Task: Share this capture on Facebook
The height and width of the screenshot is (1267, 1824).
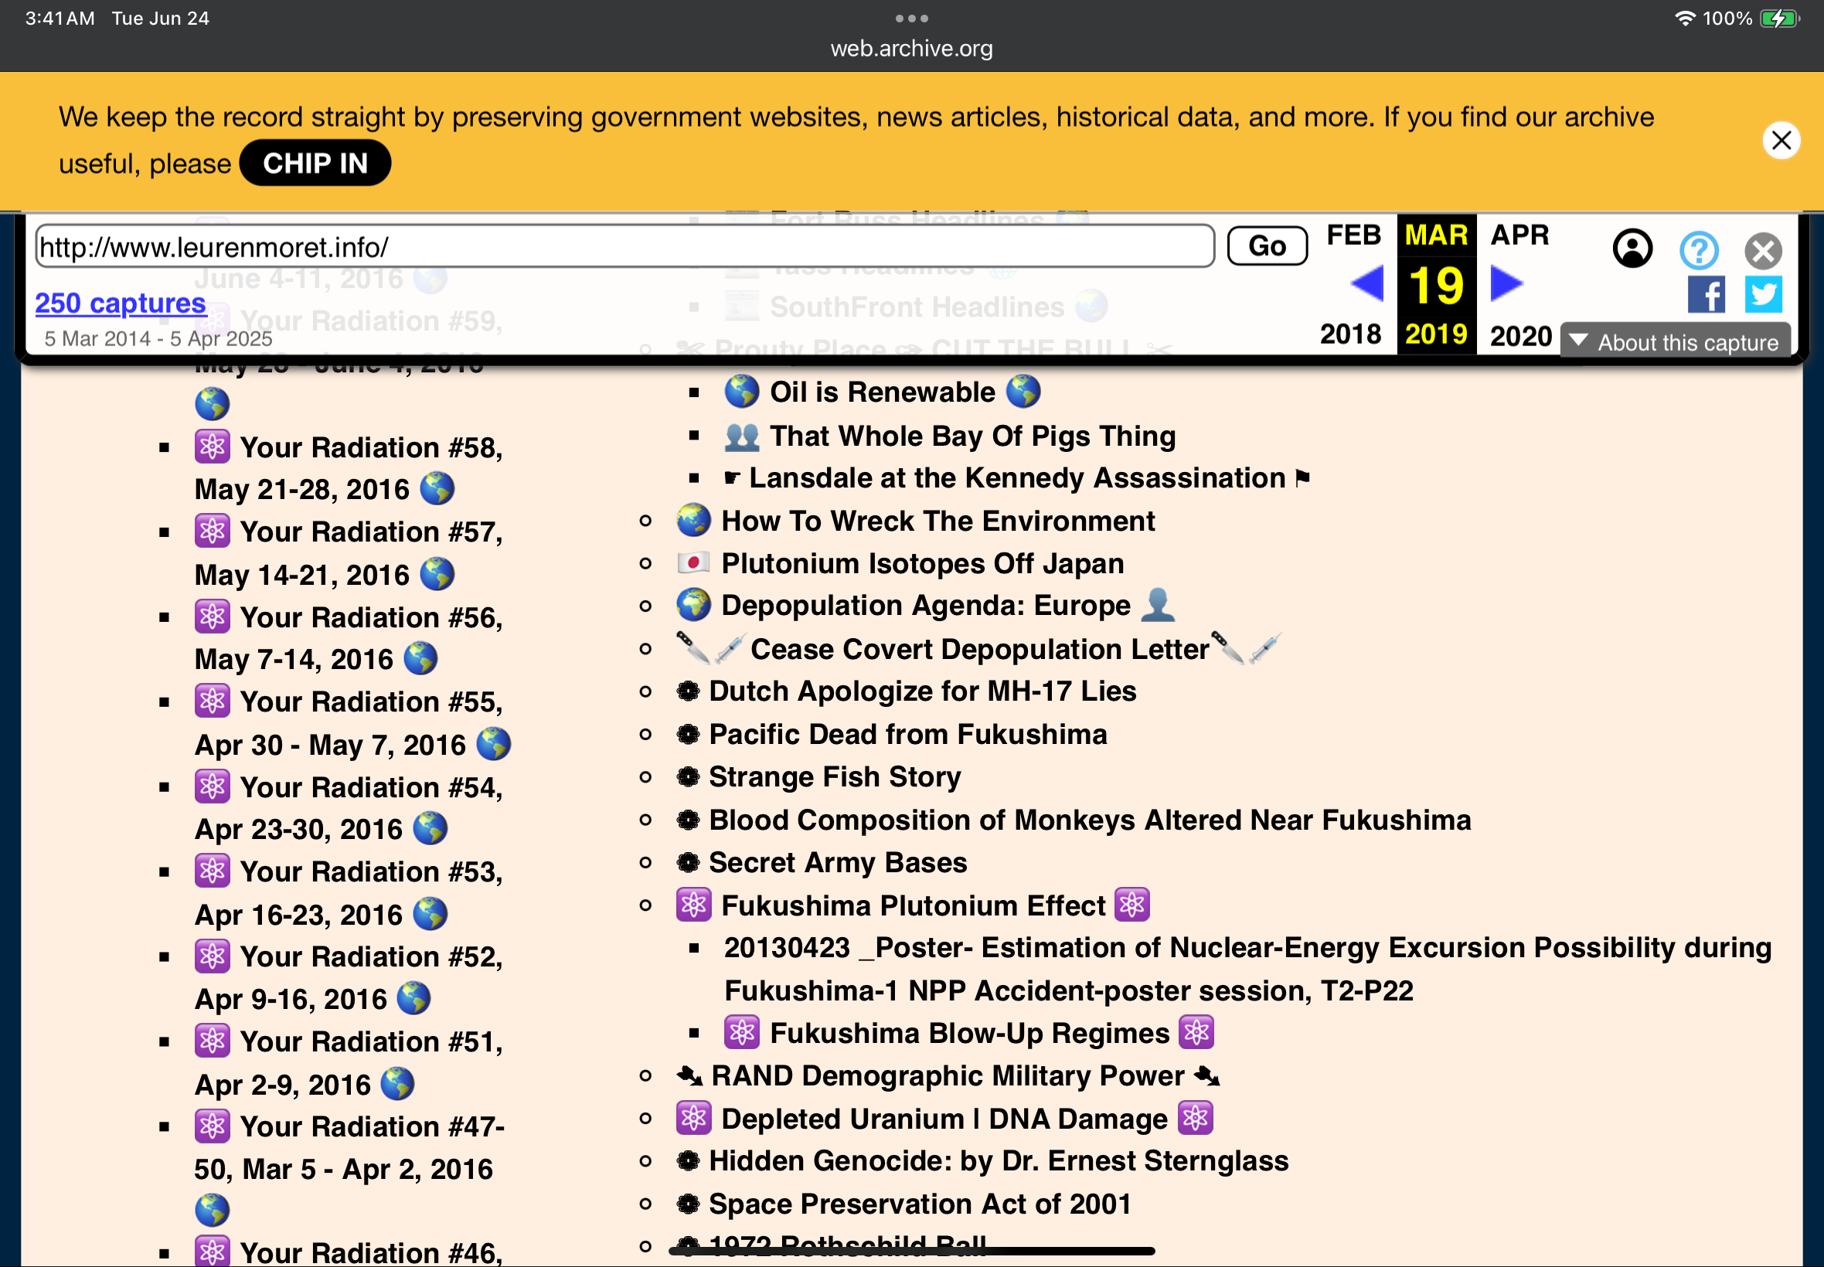Action: [1707, 294]
